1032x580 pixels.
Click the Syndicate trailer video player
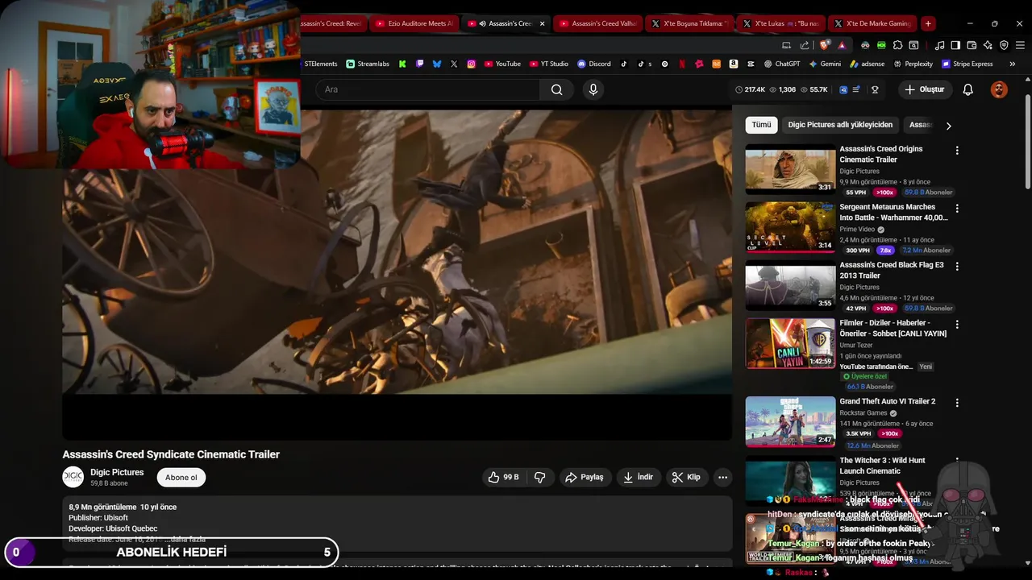[x=397, y=274]
